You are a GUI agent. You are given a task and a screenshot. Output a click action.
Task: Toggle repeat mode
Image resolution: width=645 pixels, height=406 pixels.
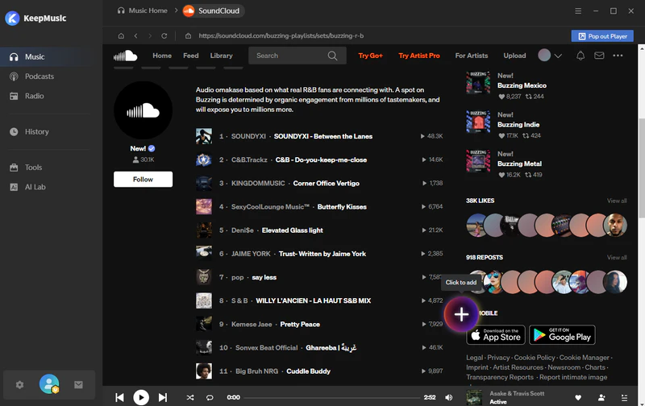tap(210, 397)
